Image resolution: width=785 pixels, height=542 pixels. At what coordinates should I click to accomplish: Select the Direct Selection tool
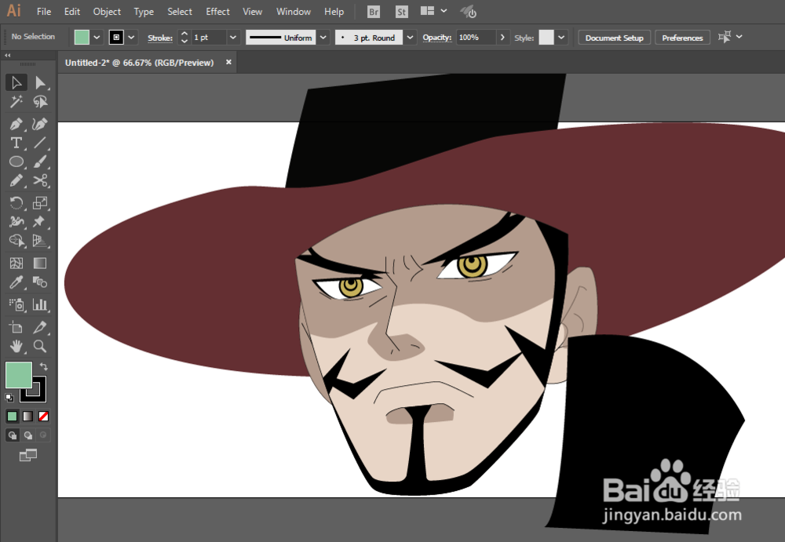[x=40, y=82]
